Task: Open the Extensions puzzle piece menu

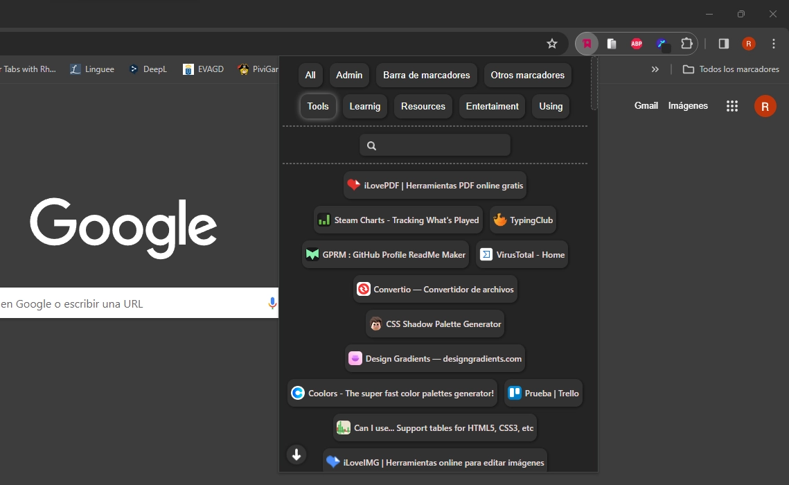Action: point(687,44)
